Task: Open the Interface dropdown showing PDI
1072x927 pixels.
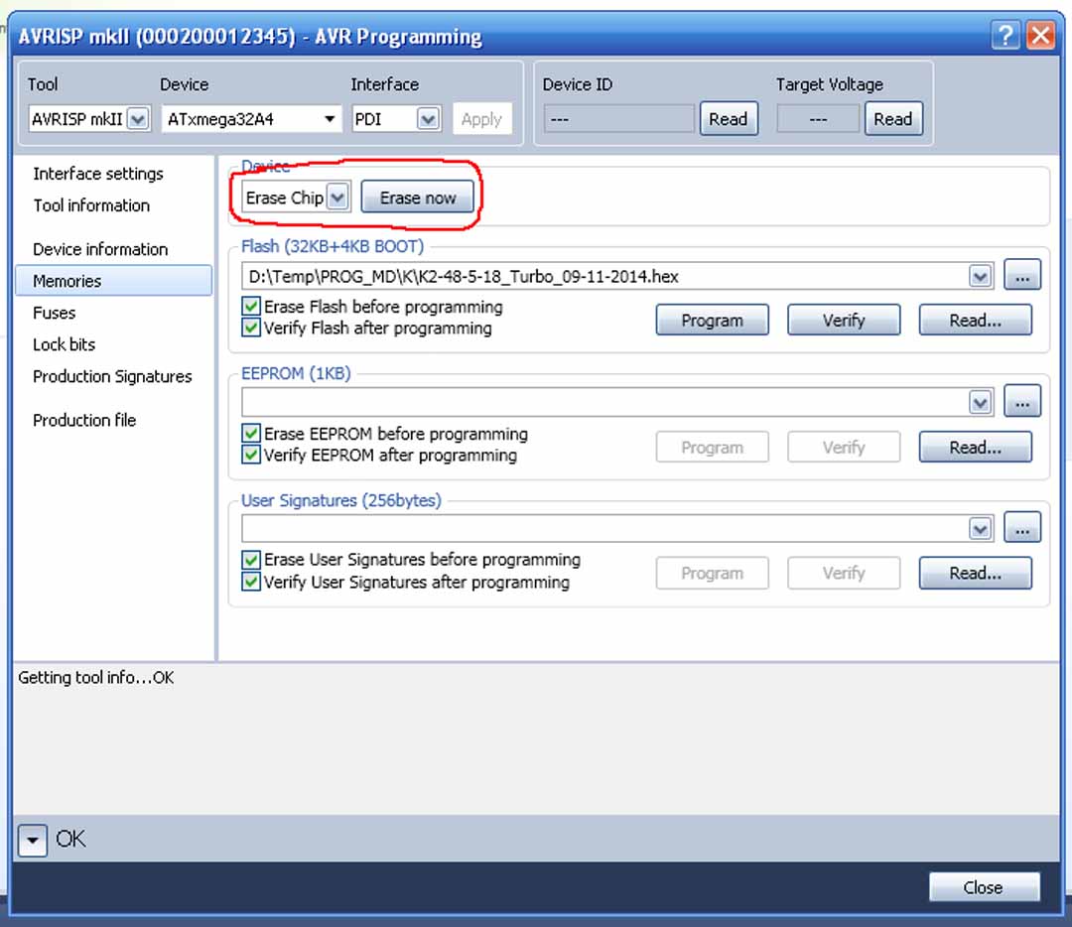Action: point(429,119)
